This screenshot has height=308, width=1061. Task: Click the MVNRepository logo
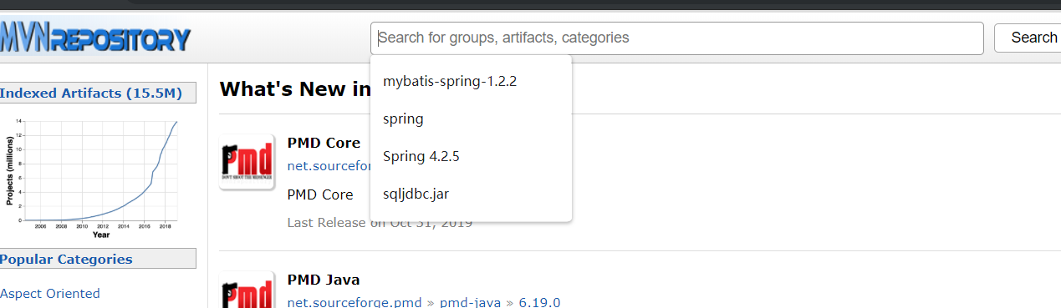[95, 38]
